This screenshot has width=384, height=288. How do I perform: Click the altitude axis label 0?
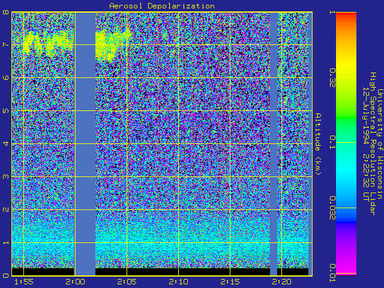[6, 275]
